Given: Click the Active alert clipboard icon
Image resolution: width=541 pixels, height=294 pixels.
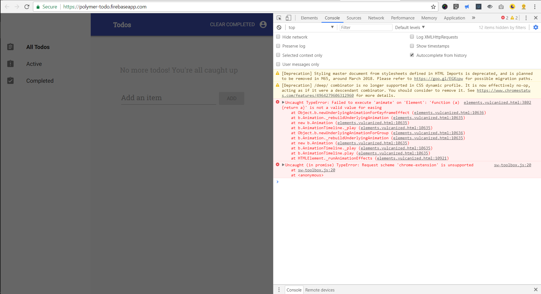Looking at the screenshot, I should coord(10,64).
